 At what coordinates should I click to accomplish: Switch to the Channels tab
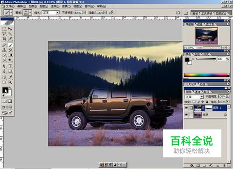pyautogui.click(x=198, y=92)
